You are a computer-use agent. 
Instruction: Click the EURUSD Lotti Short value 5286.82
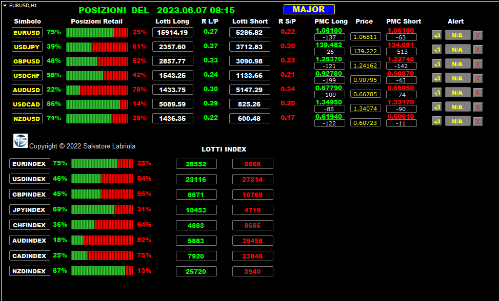click(x=249, y=32)
